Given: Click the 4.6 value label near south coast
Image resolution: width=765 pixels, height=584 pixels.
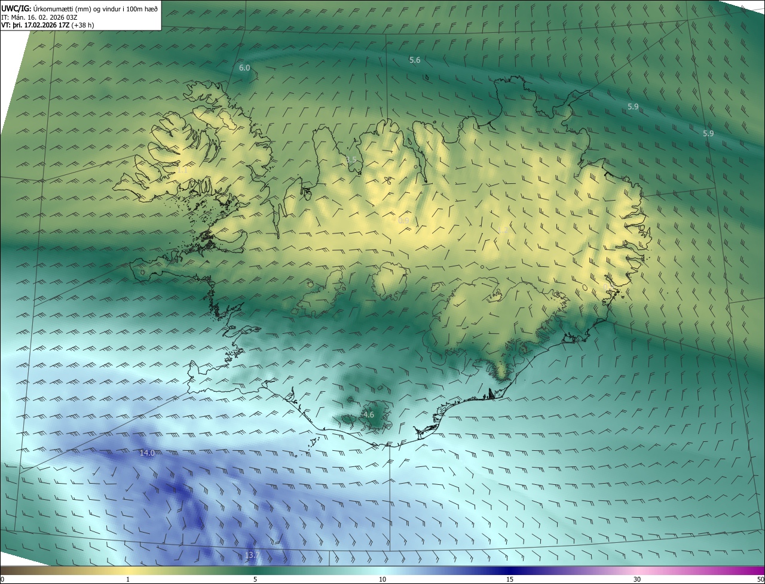Looking at the screenshot, I should pyautogui.click(x=369, y=414).
